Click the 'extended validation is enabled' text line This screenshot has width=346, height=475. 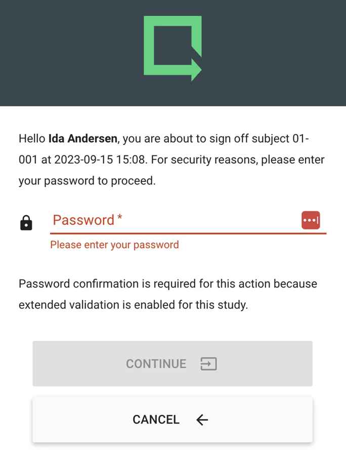click(x=133, y=305)
